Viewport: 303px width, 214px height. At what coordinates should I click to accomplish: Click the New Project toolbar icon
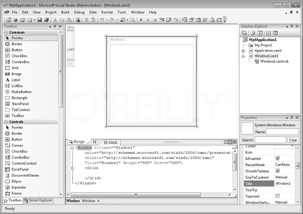pos(8,20)
